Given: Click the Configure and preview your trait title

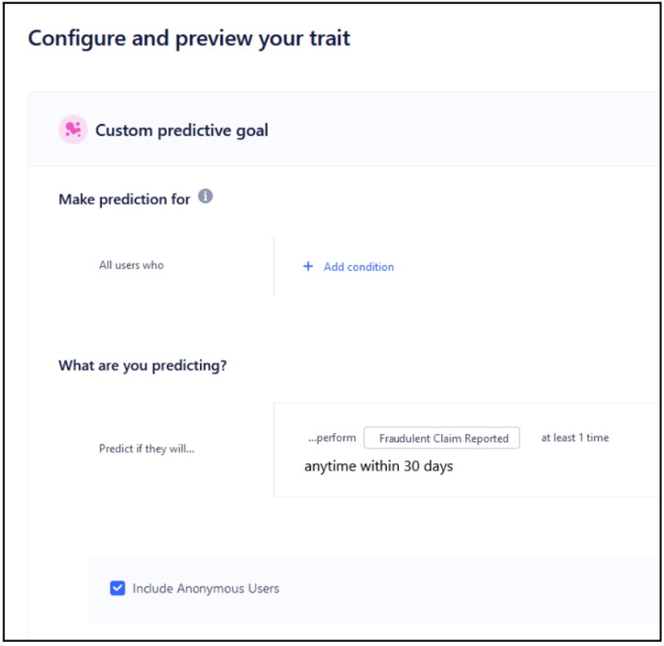Looking at the screenshot, I should (x=189, y=38).
